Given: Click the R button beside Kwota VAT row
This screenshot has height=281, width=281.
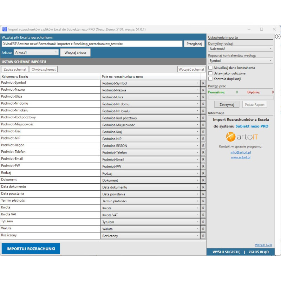Looking at the screenshot, I should 203,215.
